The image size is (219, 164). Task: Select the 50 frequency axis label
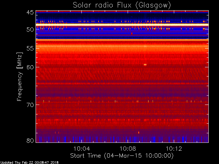point(30,30)
